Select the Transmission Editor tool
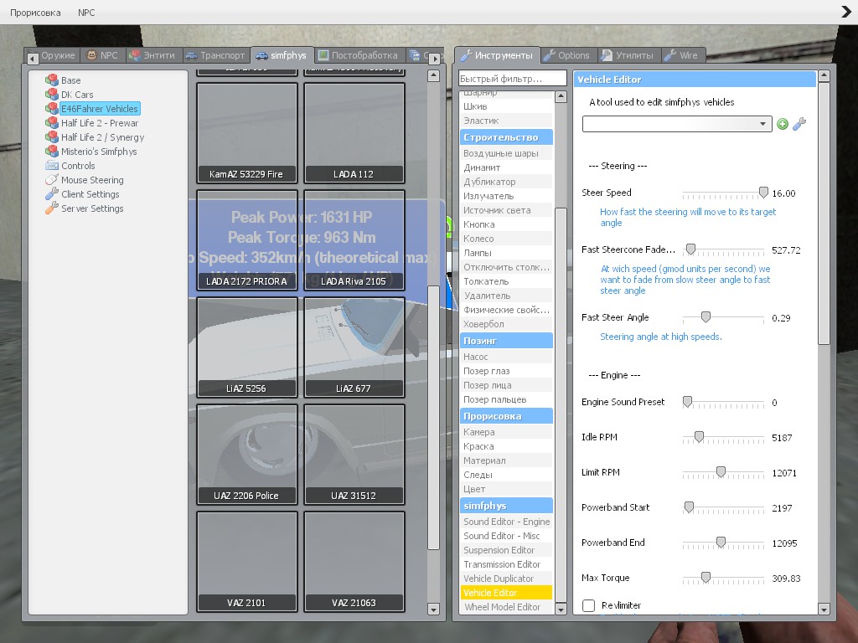The image size is (858, 643). (502, 564)
